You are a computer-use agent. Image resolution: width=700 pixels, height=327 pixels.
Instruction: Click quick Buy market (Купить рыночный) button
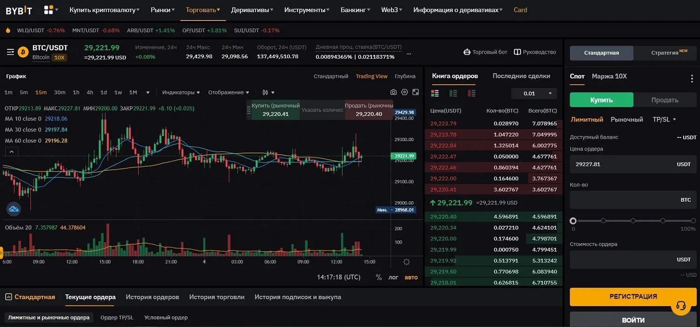coord(276,110)
